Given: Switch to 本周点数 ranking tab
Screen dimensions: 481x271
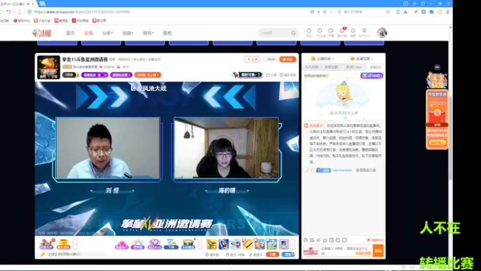Looking at the screenshot, I should [x=331, y=67].
